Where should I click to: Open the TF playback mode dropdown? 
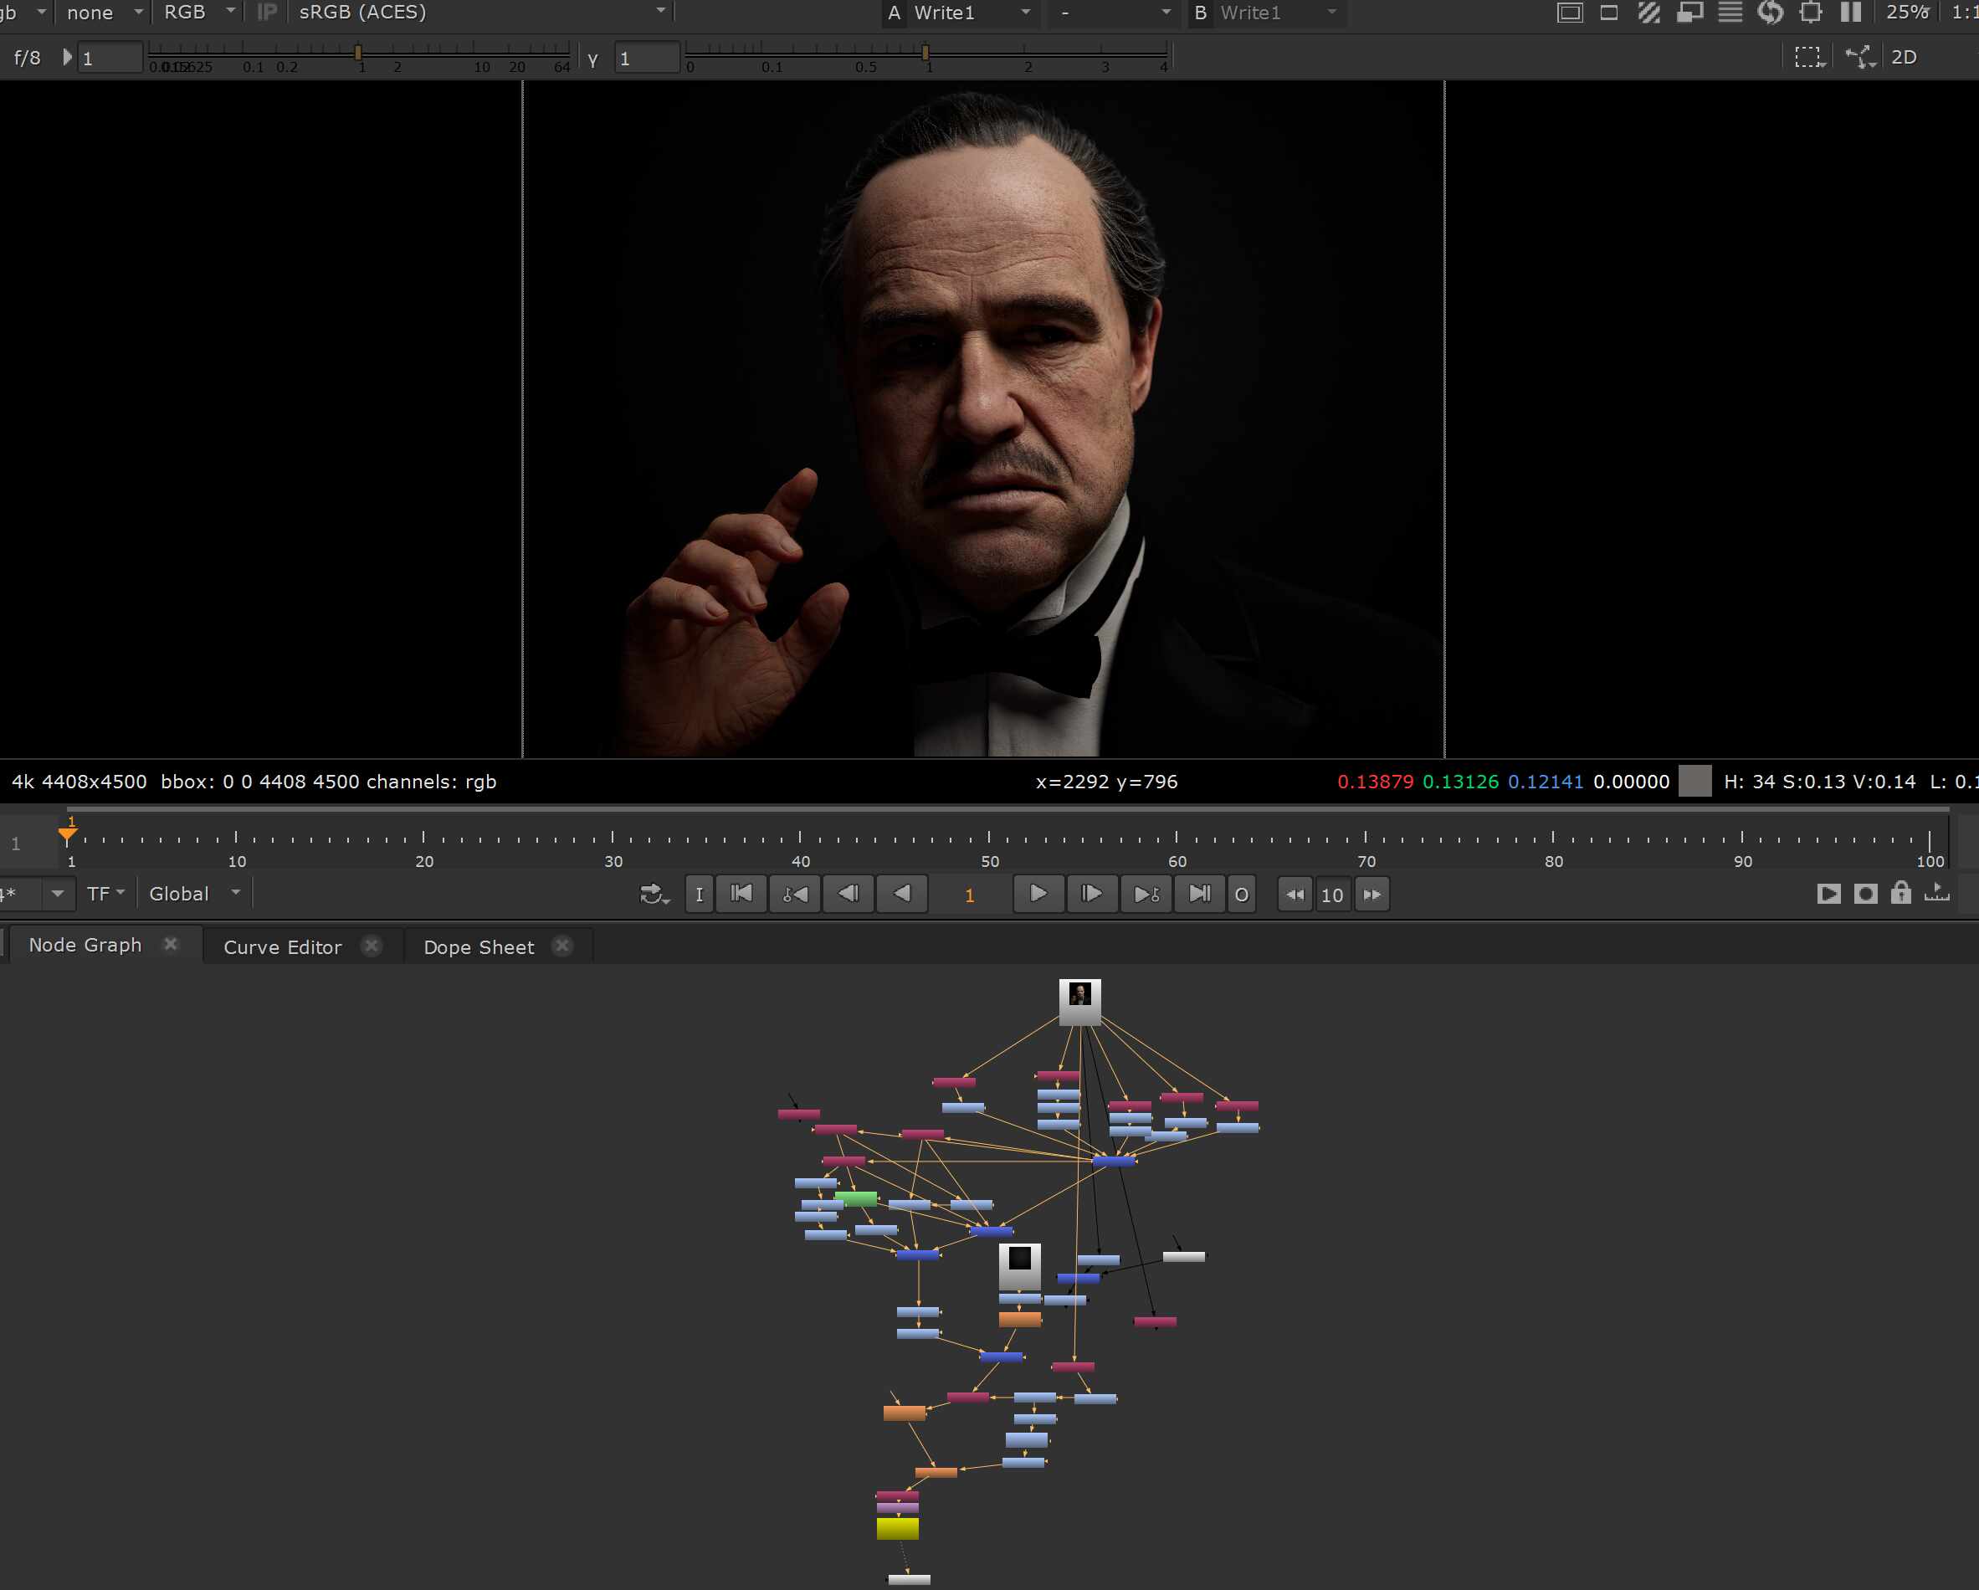coord(105,894)
